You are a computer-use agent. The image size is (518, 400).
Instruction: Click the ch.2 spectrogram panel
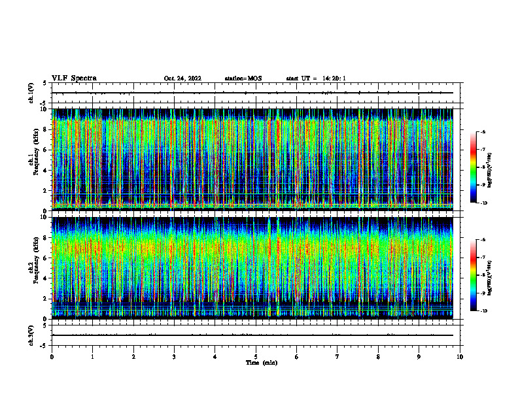[252, 268]
